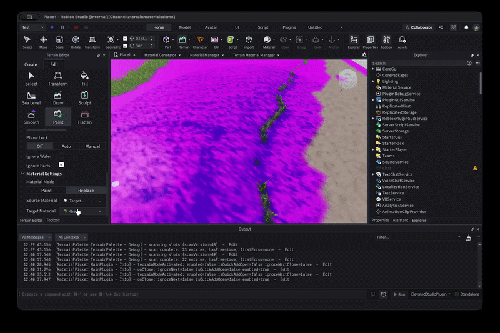Open the Source Material dropdown

82,201
